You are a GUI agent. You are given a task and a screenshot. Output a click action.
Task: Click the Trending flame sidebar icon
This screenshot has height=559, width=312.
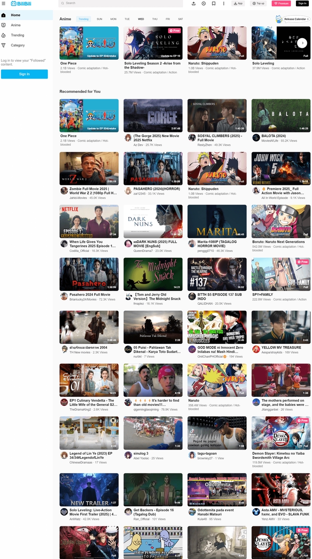pos(4,35)
